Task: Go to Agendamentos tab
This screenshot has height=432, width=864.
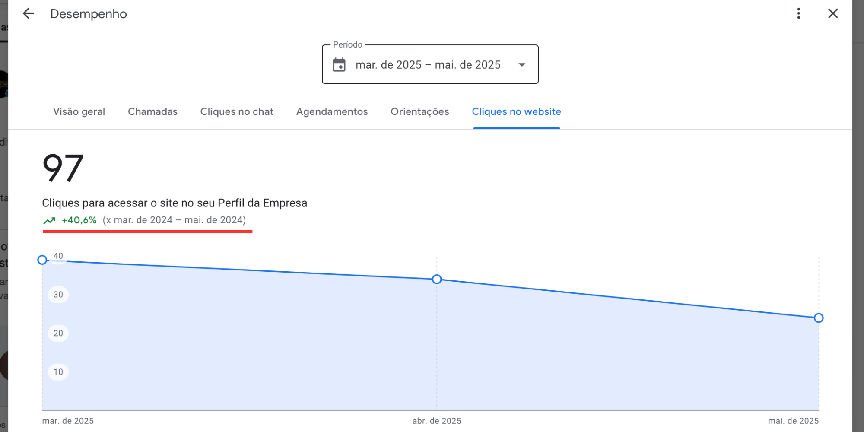Action: [332, 111]
